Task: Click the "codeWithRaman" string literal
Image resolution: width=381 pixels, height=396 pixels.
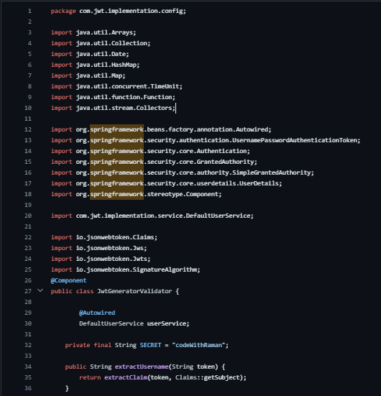Action: [x=198, y=345]
